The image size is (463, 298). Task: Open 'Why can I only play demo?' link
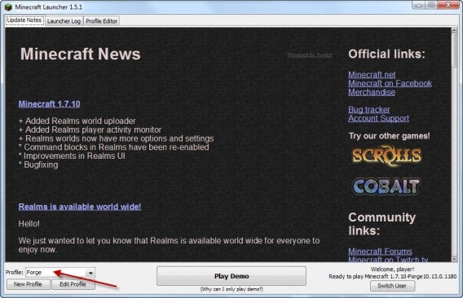coord(231,289)
